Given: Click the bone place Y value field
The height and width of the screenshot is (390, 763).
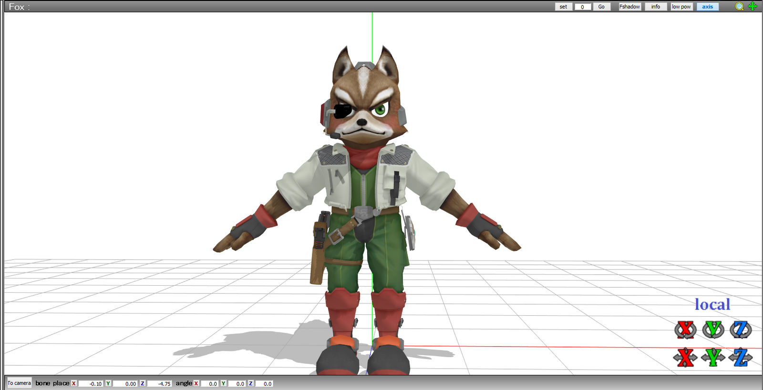Looking at the screenshot, I should pos(124,383).
